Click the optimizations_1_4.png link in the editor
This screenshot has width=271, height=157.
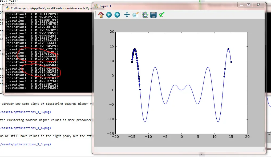[25, 128]
